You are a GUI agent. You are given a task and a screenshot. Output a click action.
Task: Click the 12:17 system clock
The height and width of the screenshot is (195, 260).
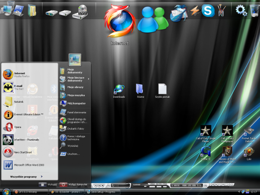254,192
